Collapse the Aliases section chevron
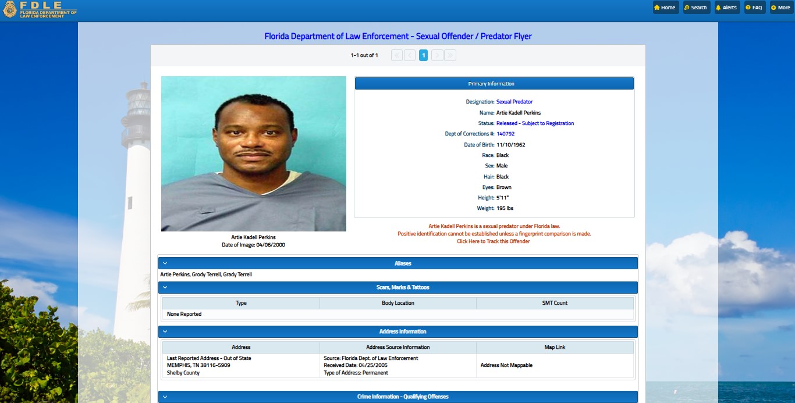Viewport: 795px width, 403px height. [x=165, y=263]
